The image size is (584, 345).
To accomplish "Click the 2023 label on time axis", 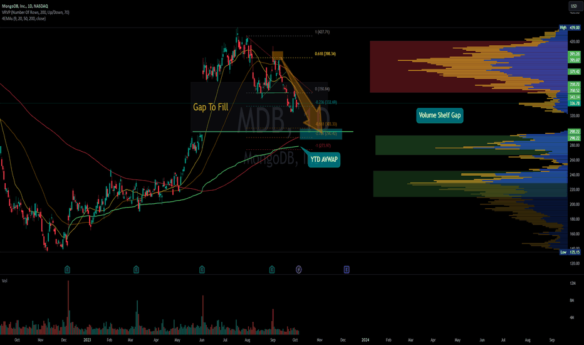I will [x=87, y=340].
